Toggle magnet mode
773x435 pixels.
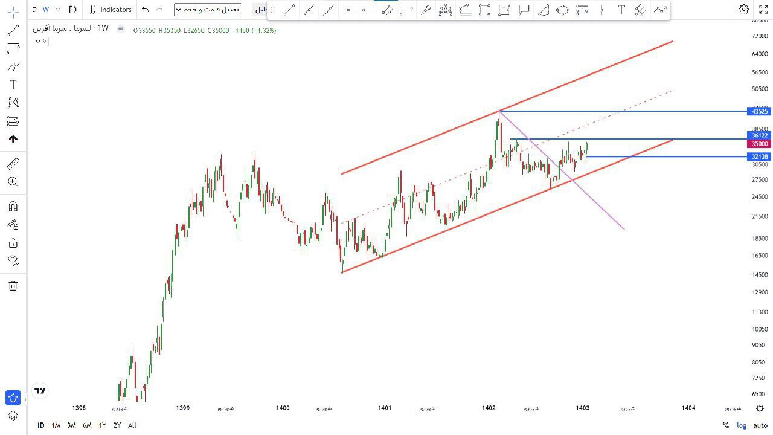13,206
